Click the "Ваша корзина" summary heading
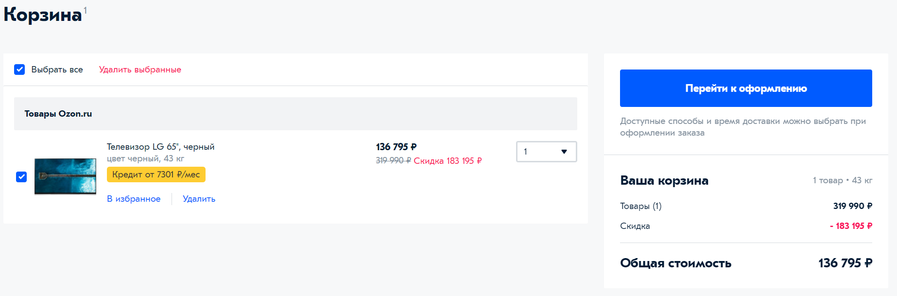 [x=664, y=181]
